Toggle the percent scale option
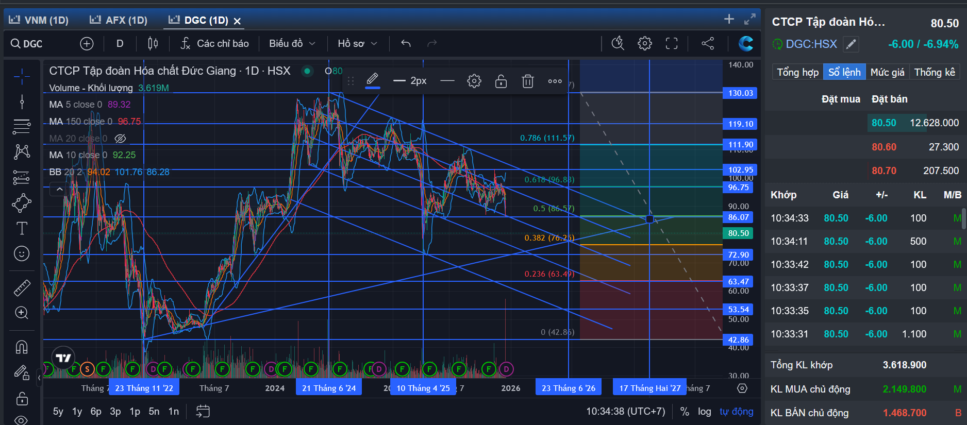The height and width of the screenshot is (425, 967). 685,411
